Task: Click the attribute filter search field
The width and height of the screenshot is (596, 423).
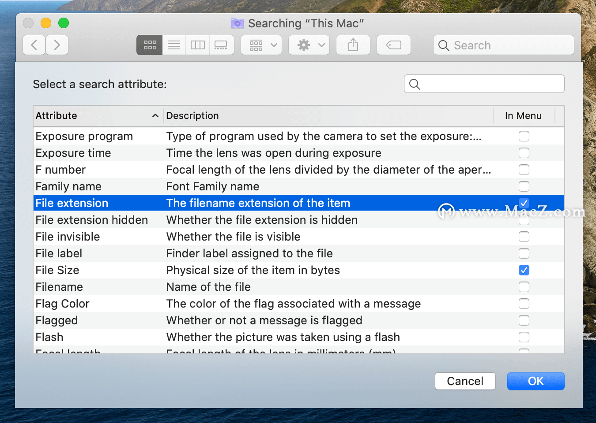Action: coord(484,84)
